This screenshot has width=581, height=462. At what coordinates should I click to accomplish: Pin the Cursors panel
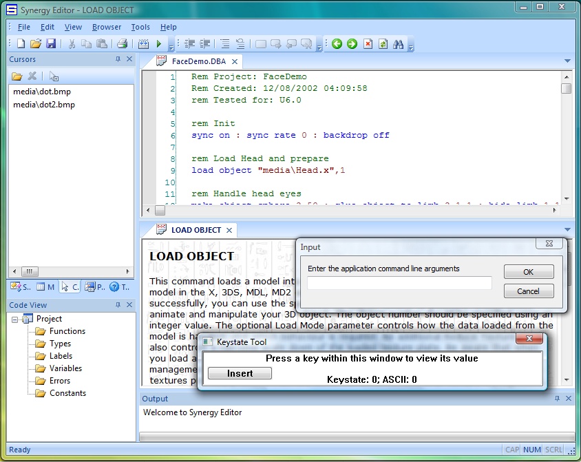118,59
